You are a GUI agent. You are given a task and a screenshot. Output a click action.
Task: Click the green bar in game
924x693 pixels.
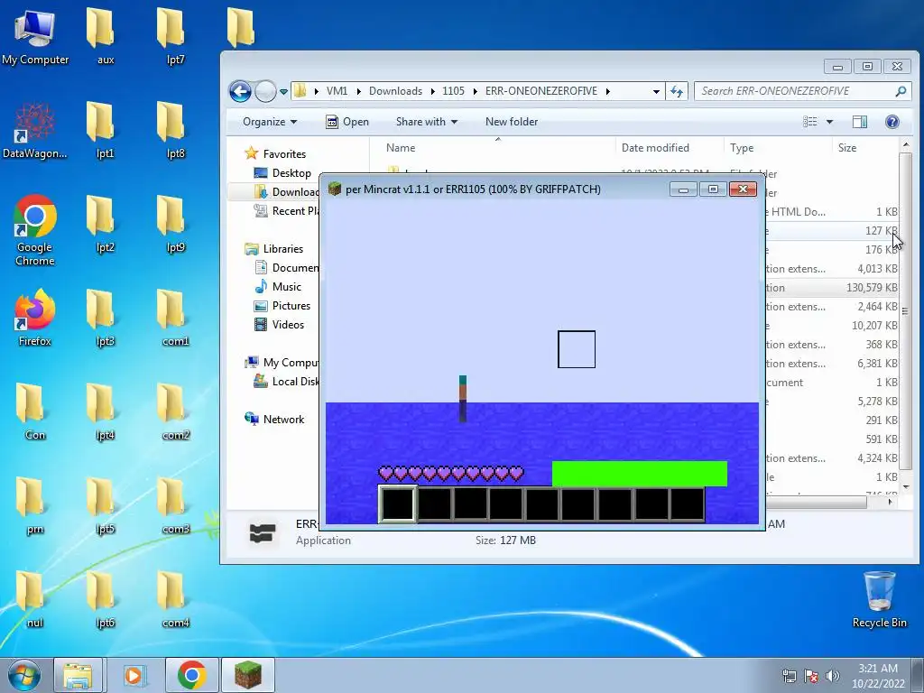(x=640, y=474)
